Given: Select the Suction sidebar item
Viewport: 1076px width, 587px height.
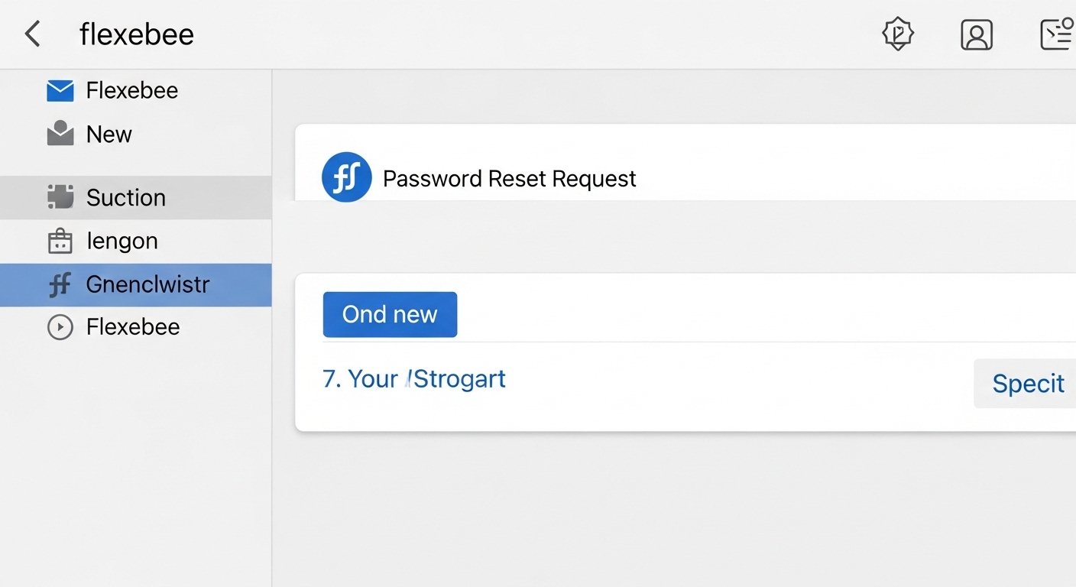Looking at the screenshot, I should tap(126, 198).
